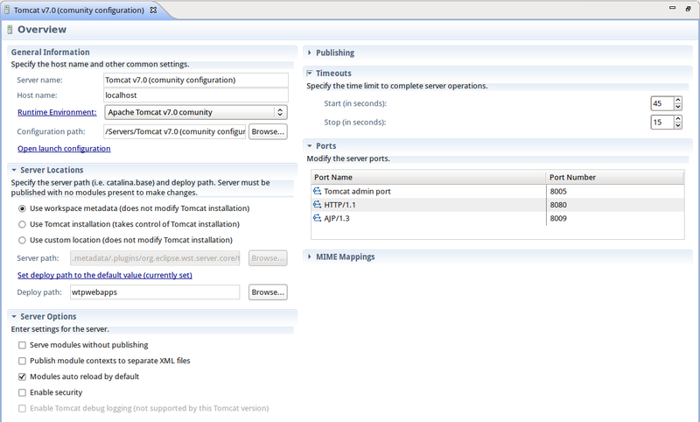Expand the MIME Mappings section
This screenshot has height=422, width=700.
(x=310, y=257)
